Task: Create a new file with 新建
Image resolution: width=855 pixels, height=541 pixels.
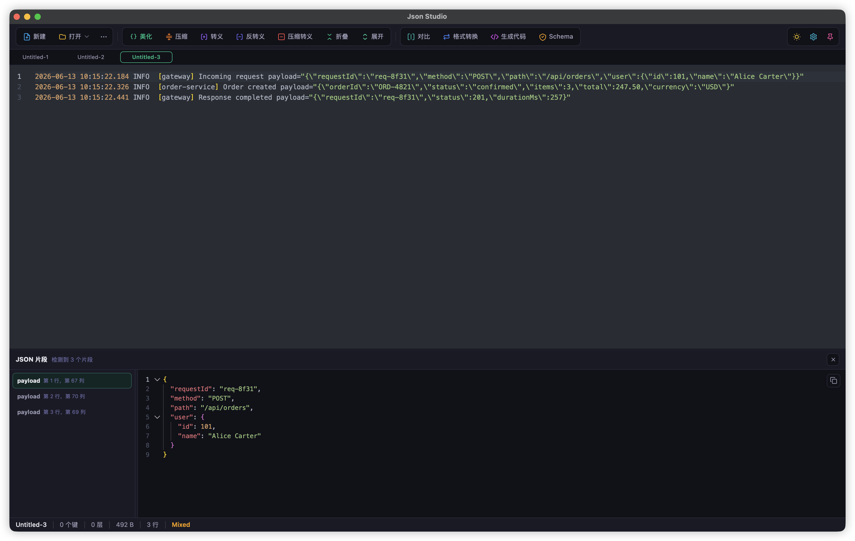Action: click(34, 37)
